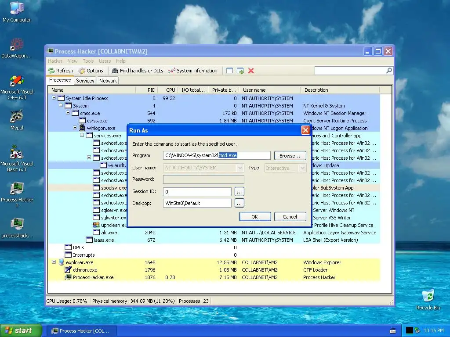450x337 pixels.
Task: Close the Run As dialog
Action: 305,130
